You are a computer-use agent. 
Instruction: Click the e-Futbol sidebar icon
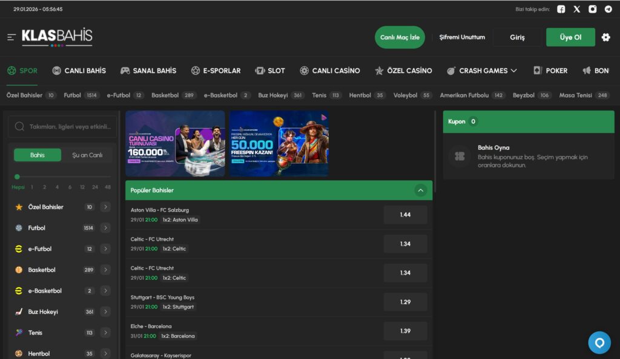pos(19,249)
